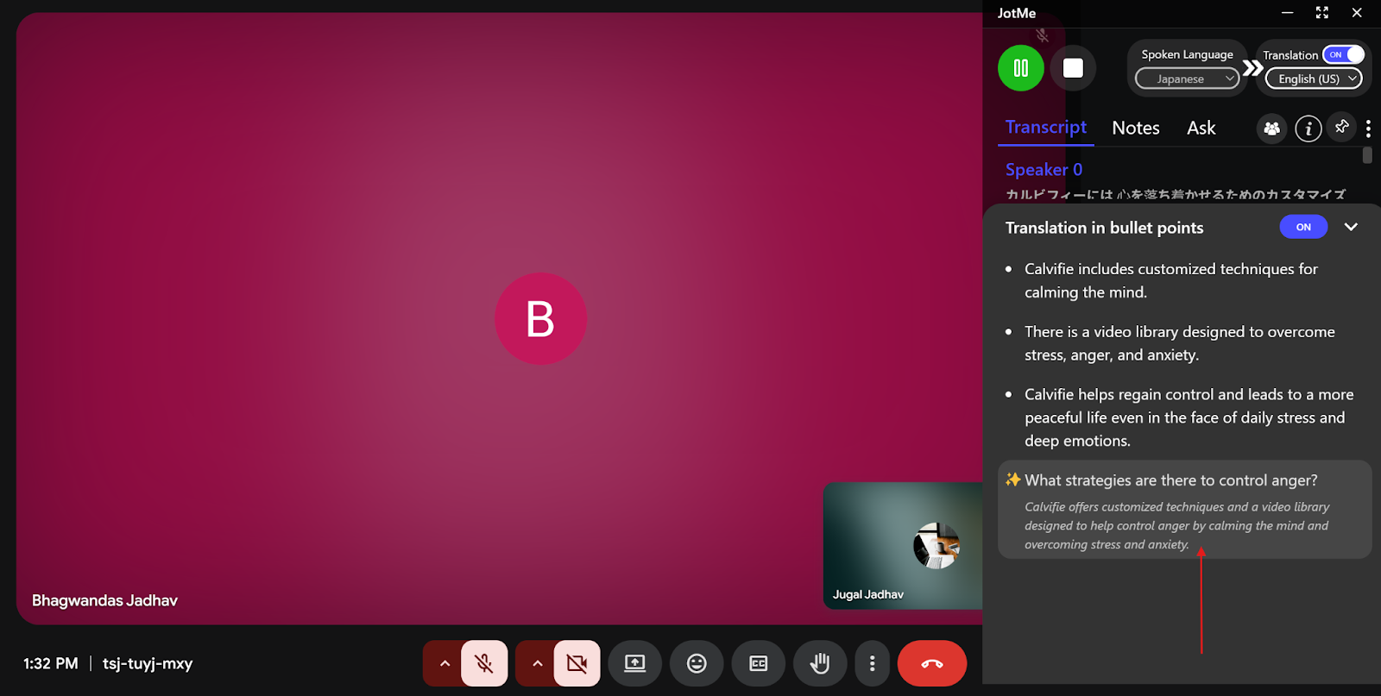Click the bullet about regaining control
The image size is (1381, 696).
(x=1189, y=417)
